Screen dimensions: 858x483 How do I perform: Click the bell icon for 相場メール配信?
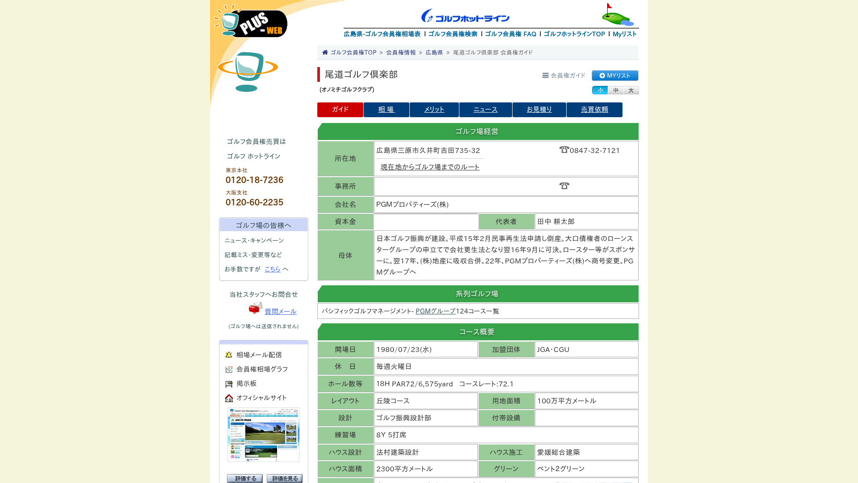point(229,355)
